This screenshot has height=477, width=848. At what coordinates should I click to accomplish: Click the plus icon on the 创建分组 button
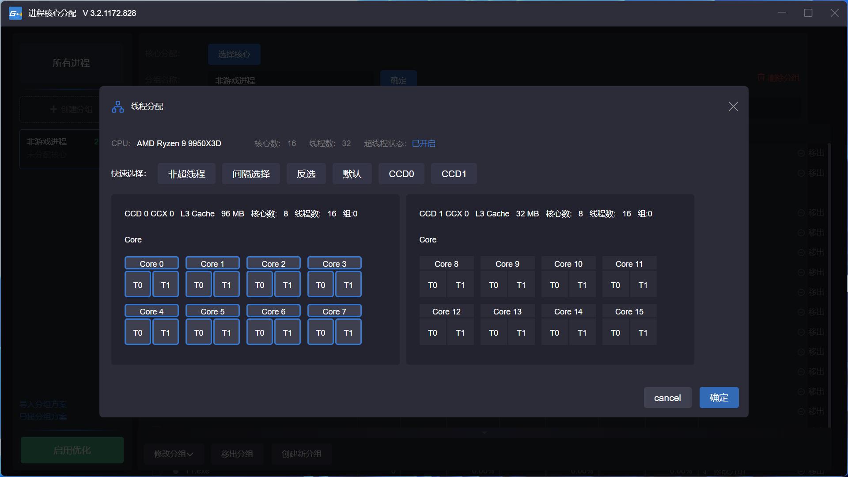(53, 109)
